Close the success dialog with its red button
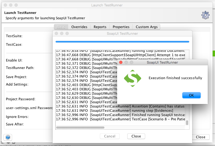Viewport: 215px width, 146px height. click(x=121, y=62)
